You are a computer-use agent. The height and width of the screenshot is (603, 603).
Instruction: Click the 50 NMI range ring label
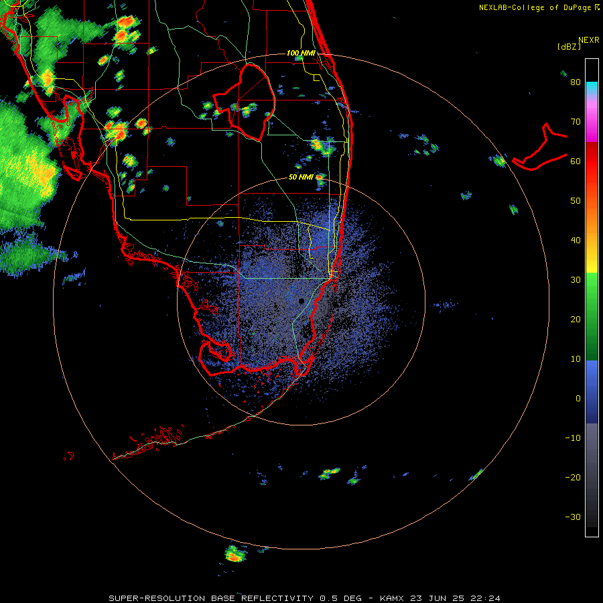tap(301, 178)
